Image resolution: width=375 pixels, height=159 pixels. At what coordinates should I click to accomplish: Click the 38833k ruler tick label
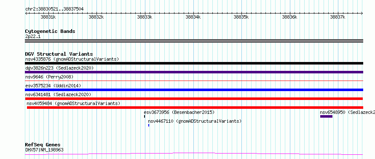click(x=145, y=17)
